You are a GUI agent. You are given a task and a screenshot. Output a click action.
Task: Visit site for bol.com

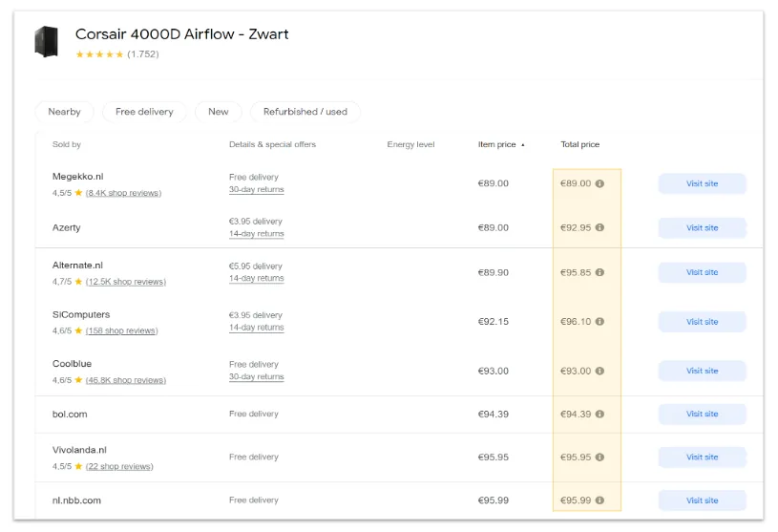pos(702,414)
